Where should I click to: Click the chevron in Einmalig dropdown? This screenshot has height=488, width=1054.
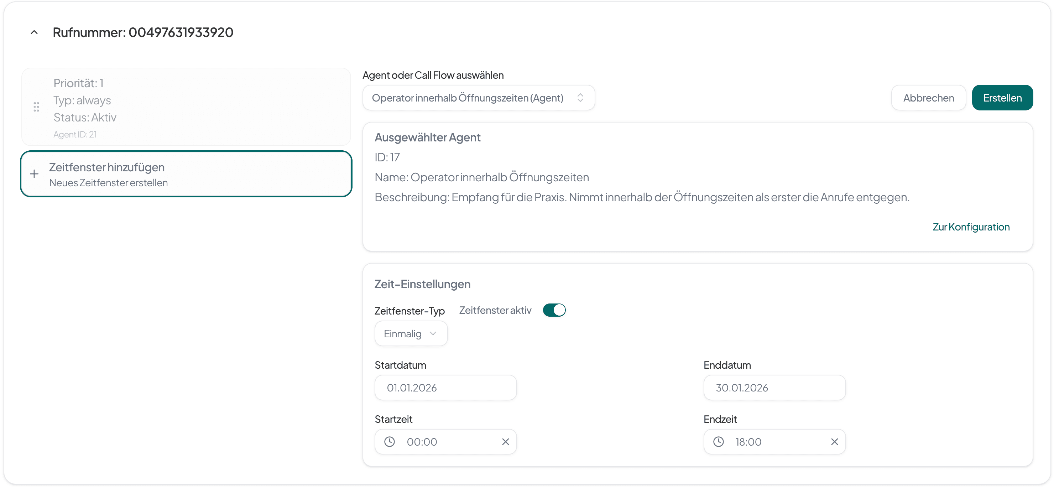(x=433, y=334)
